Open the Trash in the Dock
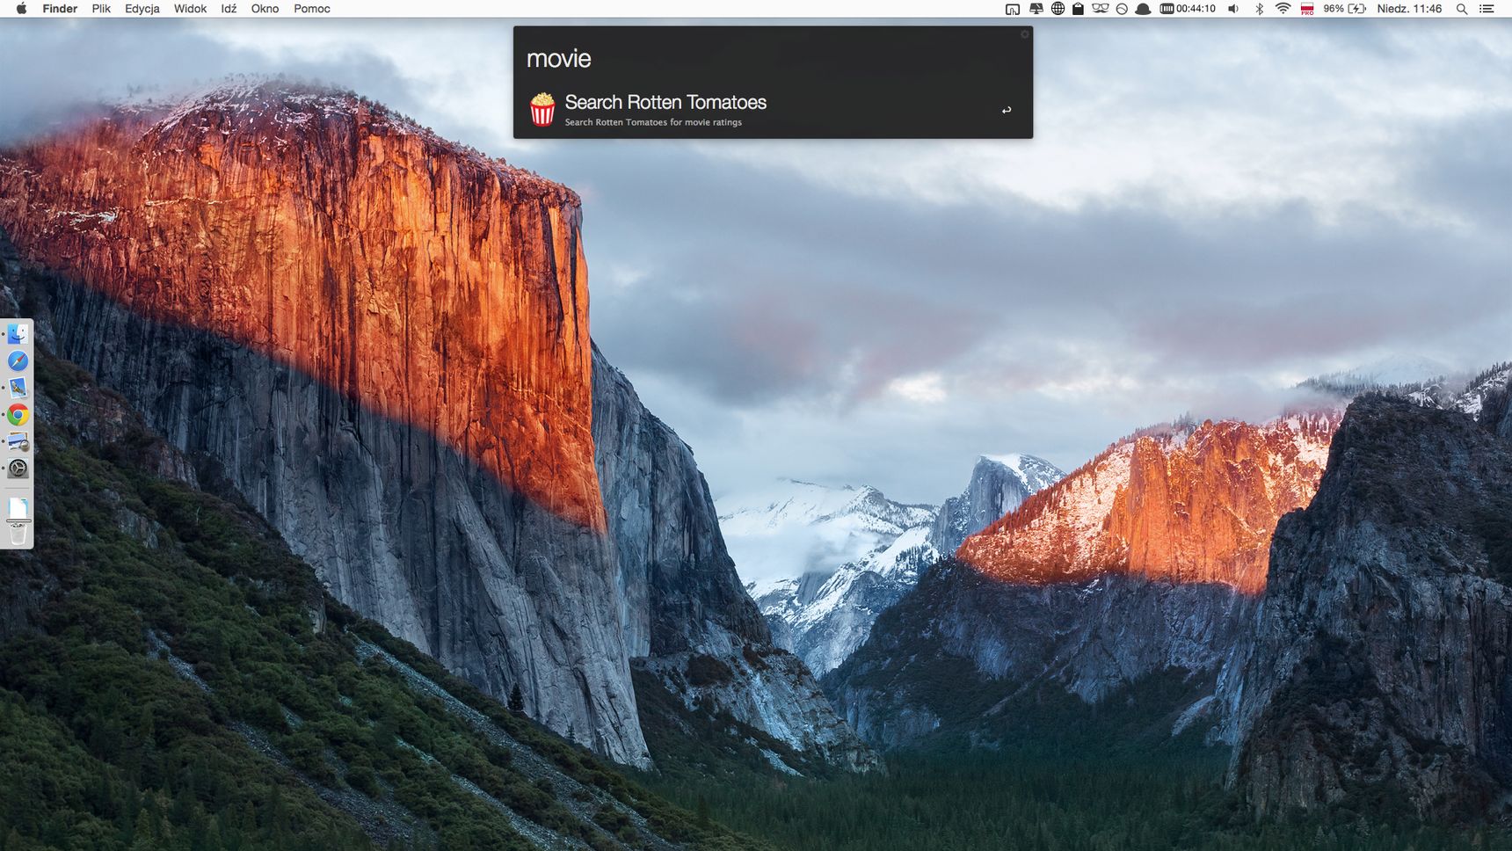This screenshot has height=851, width=1512. pyautogui.click(x=18, y=533)
